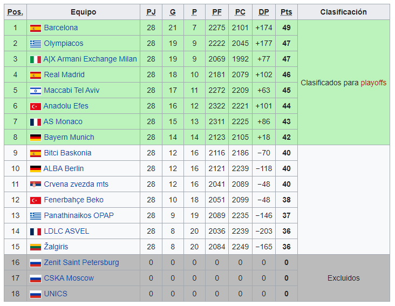Click the Serbian flag beside Crvena zvezda
395x306 pixels.
pyautogui.click(x=36, y=185)
